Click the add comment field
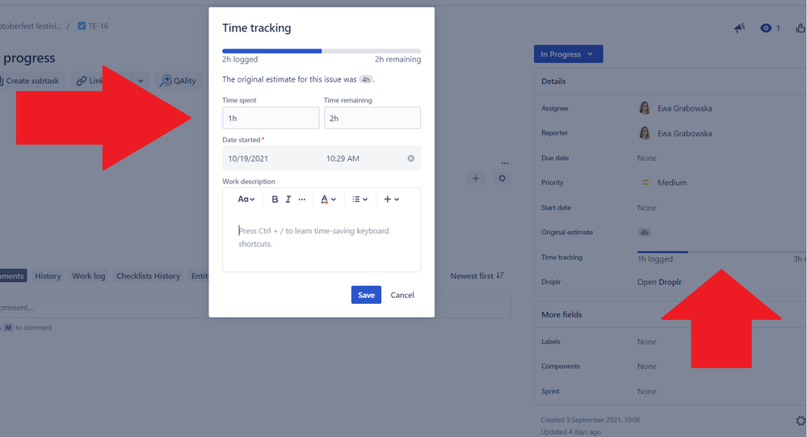This screenshot has width=807, height=437. click(255, 307)
